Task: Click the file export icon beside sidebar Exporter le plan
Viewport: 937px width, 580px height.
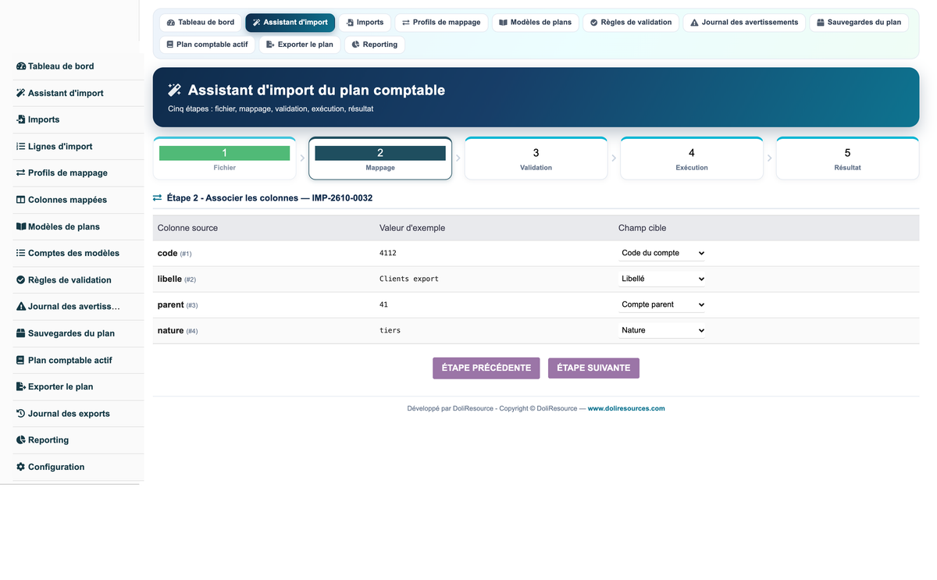Action: point(21,386)
